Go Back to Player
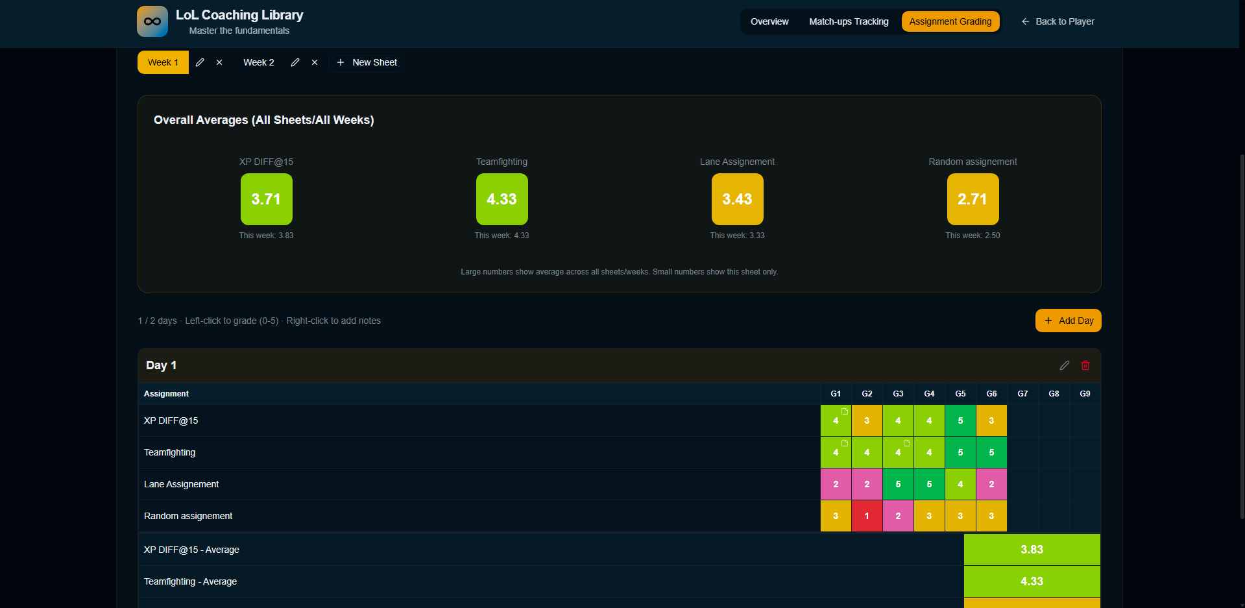This screenshot has height=608, width=1245. [x=1058, y=21]
